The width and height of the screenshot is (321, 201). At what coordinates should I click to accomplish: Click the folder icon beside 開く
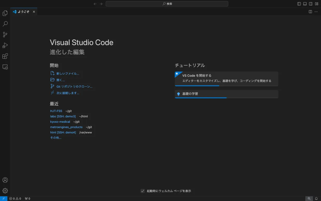coord(53,80)
